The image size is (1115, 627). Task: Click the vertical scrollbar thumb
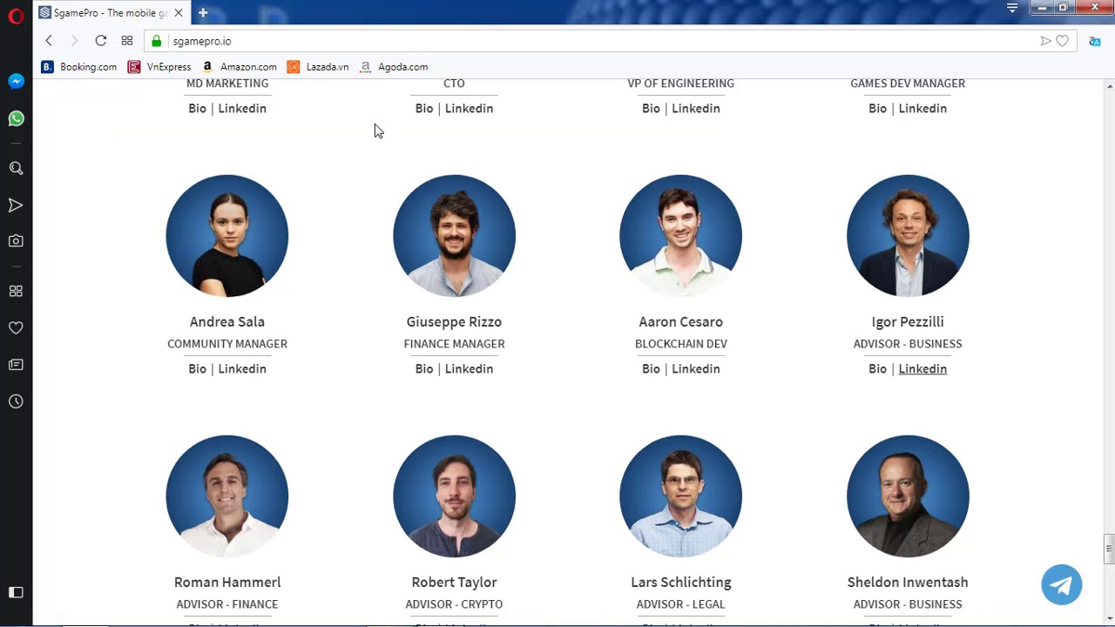coord(1109,549)
